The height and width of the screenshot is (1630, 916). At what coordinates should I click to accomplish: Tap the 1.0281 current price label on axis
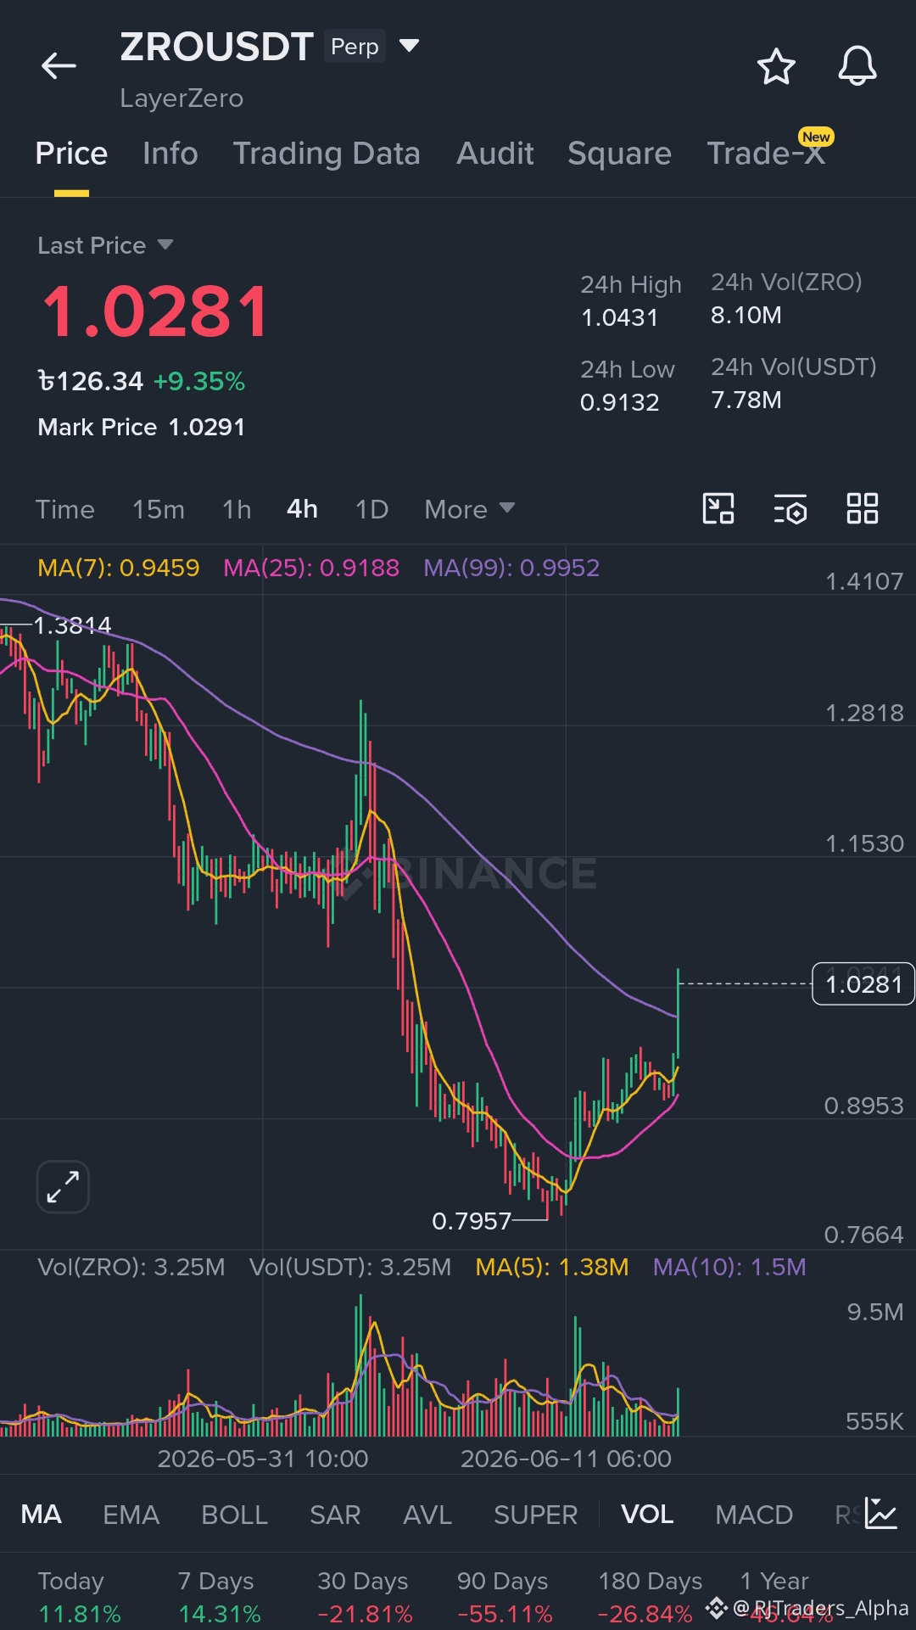pos(863,984)
